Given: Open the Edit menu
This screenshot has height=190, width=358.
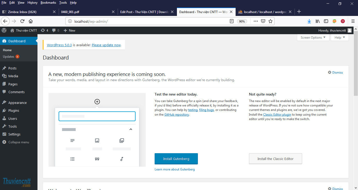Looking at the screenshot, I should pos(12,3).
